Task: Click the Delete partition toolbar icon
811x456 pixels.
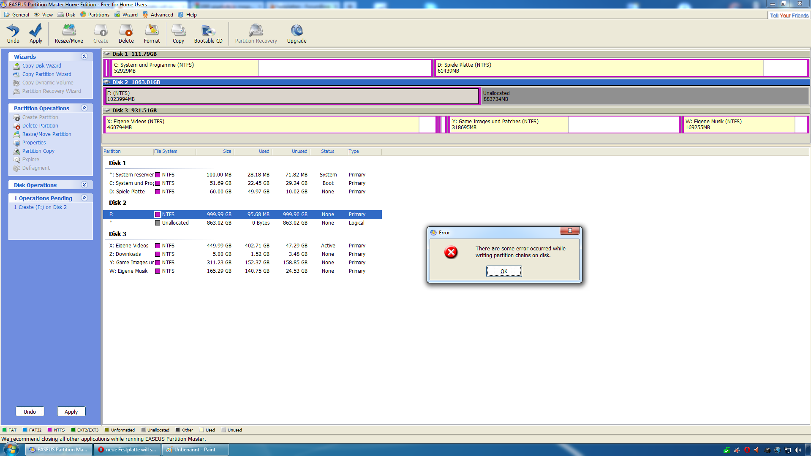Action: click(126, 34)
